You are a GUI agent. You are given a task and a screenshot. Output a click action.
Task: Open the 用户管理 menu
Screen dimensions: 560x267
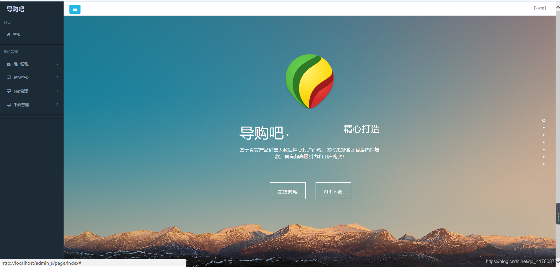pyautogui.click(x=32, y=64)
